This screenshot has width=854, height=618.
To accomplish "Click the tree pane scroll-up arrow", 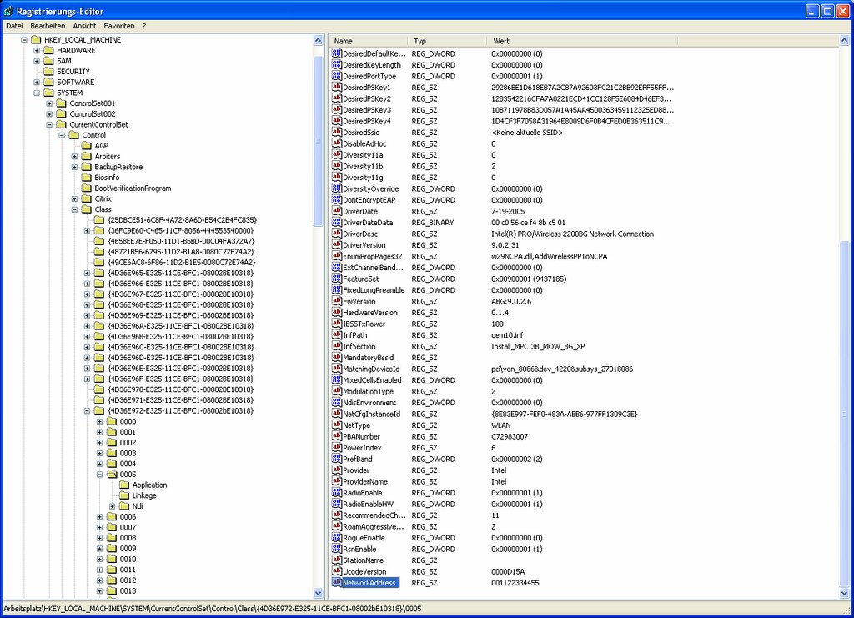I will [318, 40].
